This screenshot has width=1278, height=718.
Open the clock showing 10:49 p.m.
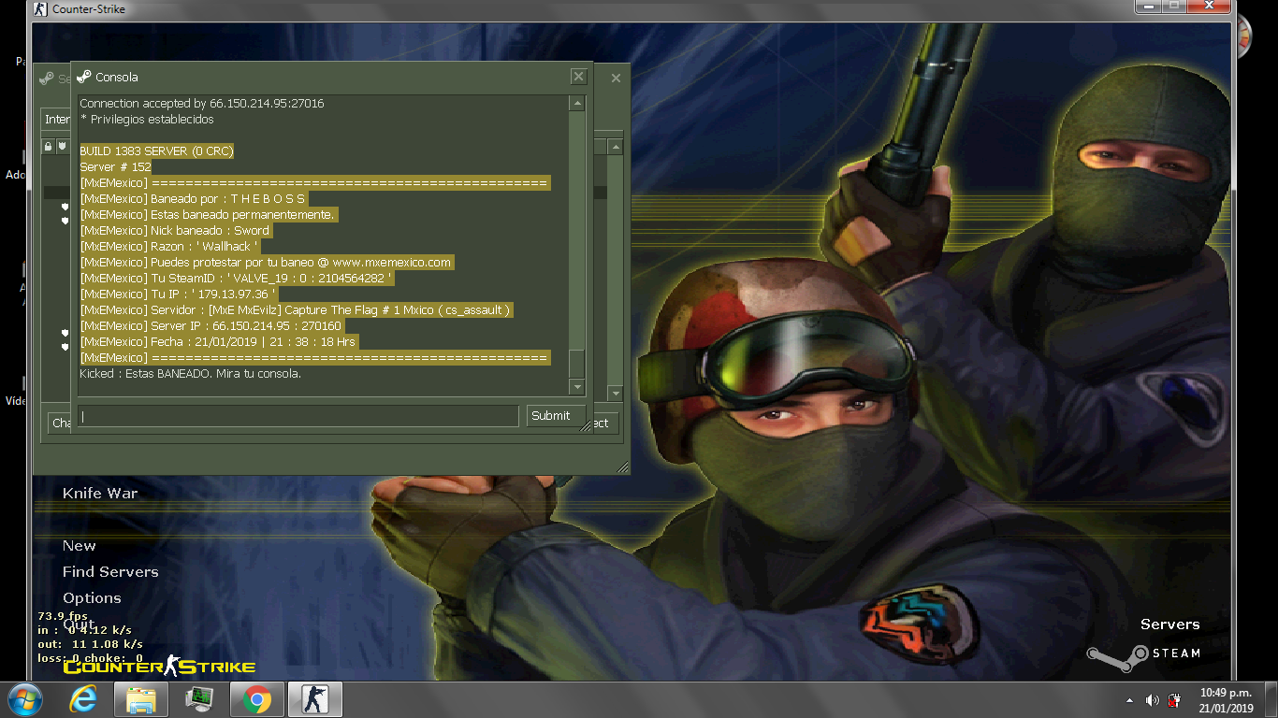1226,700
